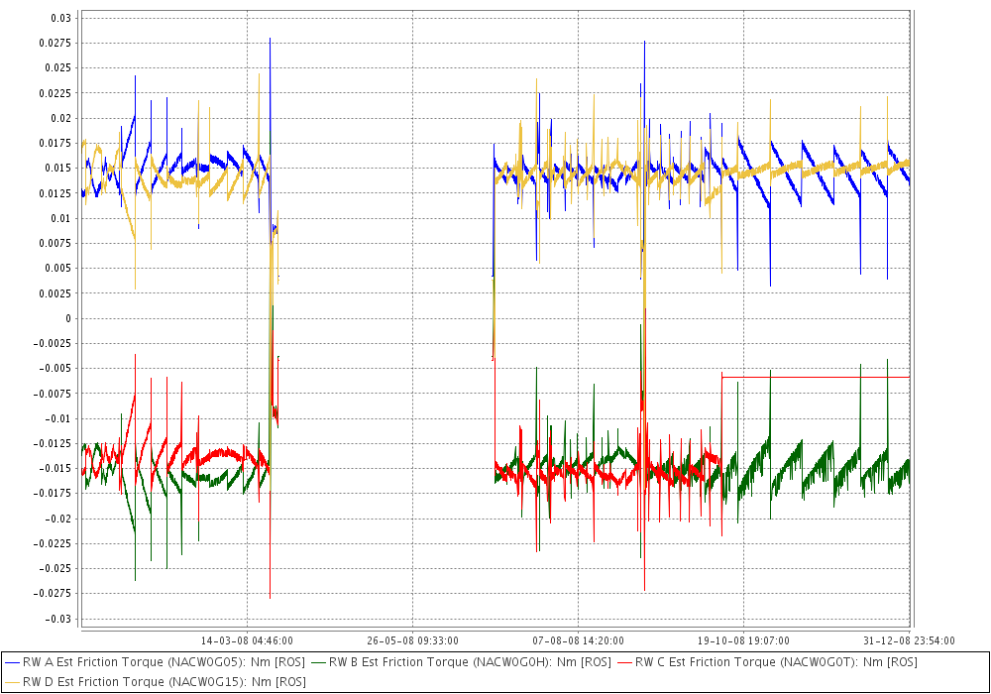
Task: Click the 0.03 y-axis label
Action: tap(61, 18)
